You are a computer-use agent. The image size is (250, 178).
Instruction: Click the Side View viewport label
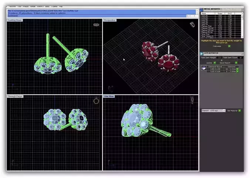(109, 96)
